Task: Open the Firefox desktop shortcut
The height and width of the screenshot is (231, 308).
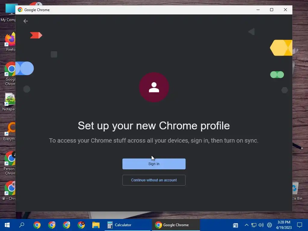Action: [10, 42]
